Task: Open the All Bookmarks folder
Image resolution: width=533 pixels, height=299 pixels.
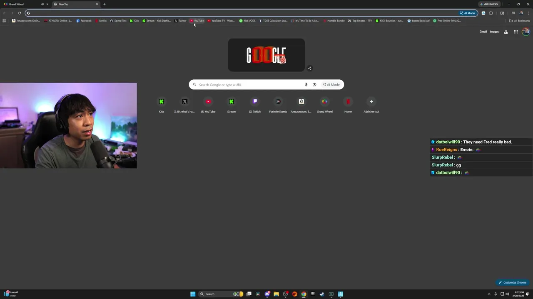Action: pos(519,21)
